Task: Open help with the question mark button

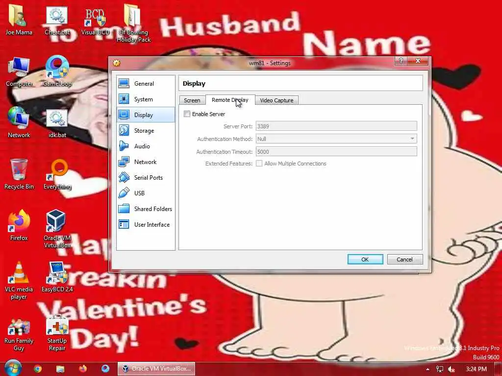Action: (x=401, y=61)
